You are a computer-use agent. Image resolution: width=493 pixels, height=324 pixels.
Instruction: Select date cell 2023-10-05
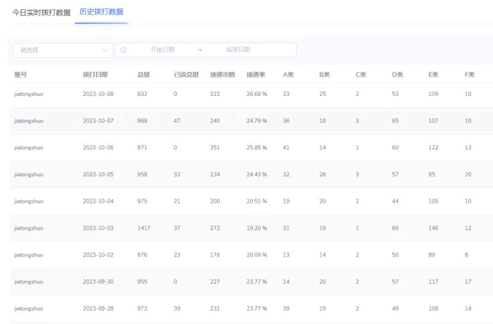(98, 174)
